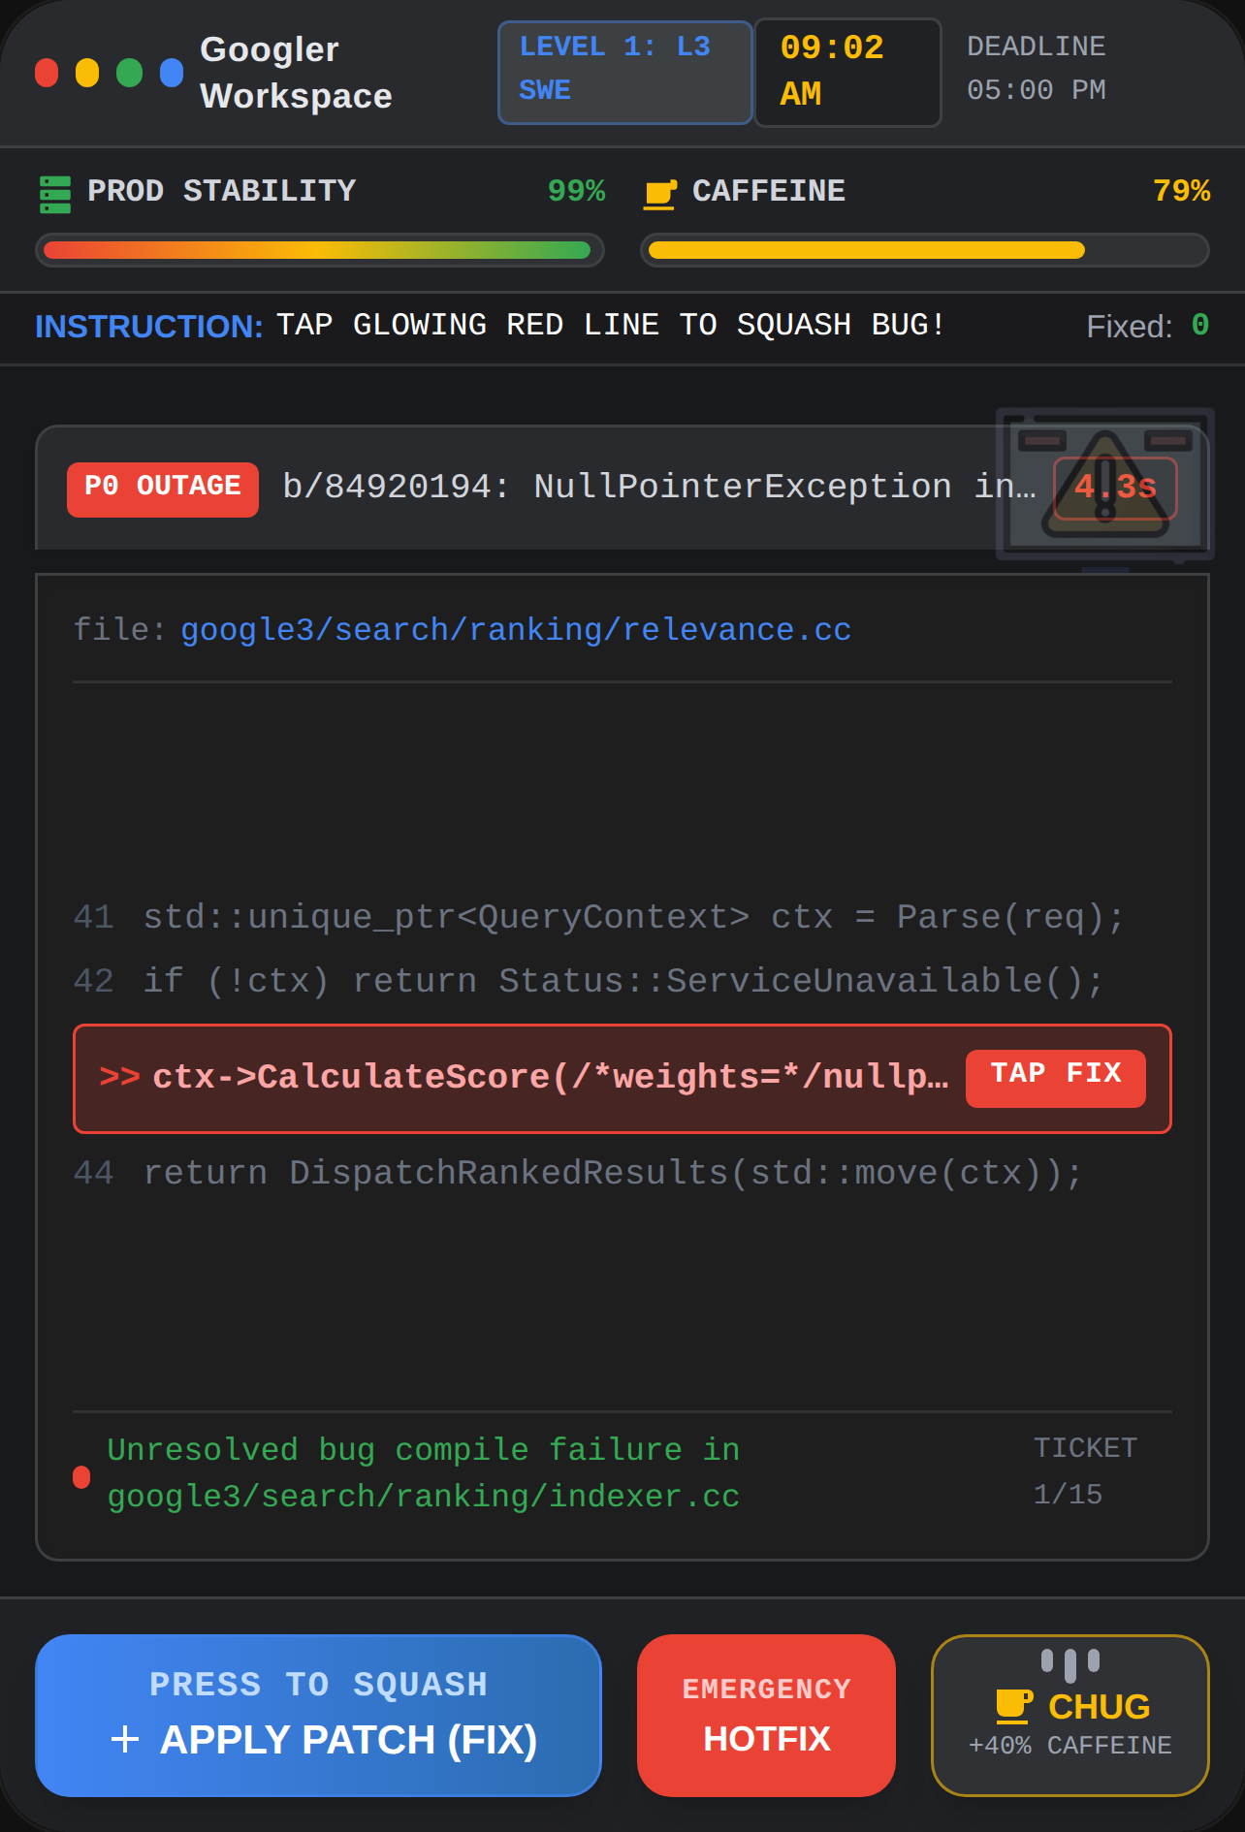Tap the glowing red CalculateScore line
1245x1832 pixels.
pyautogui.click(x=622, y=1078)
